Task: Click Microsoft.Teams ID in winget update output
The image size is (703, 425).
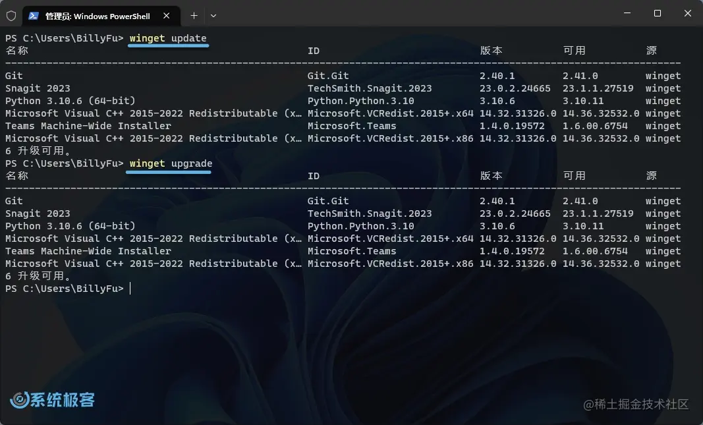Action: tap(352, 126)
